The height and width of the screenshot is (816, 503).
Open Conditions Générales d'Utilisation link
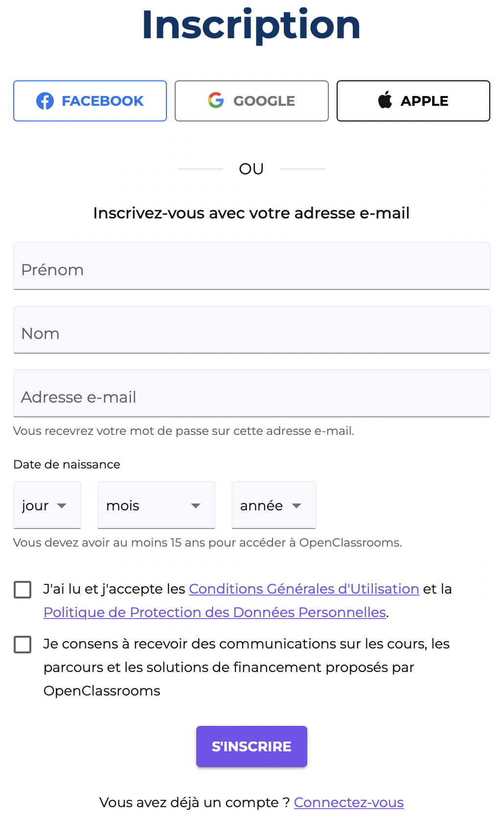(x=304, y=589)
